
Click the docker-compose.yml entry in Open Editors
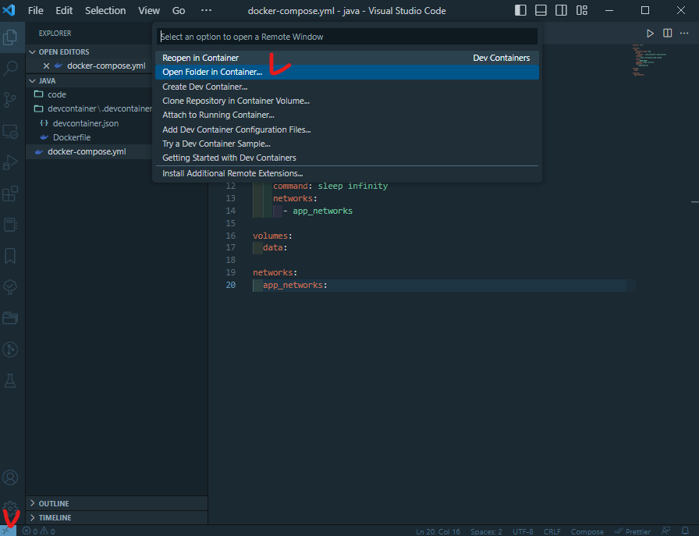click(x=89, y=66)
